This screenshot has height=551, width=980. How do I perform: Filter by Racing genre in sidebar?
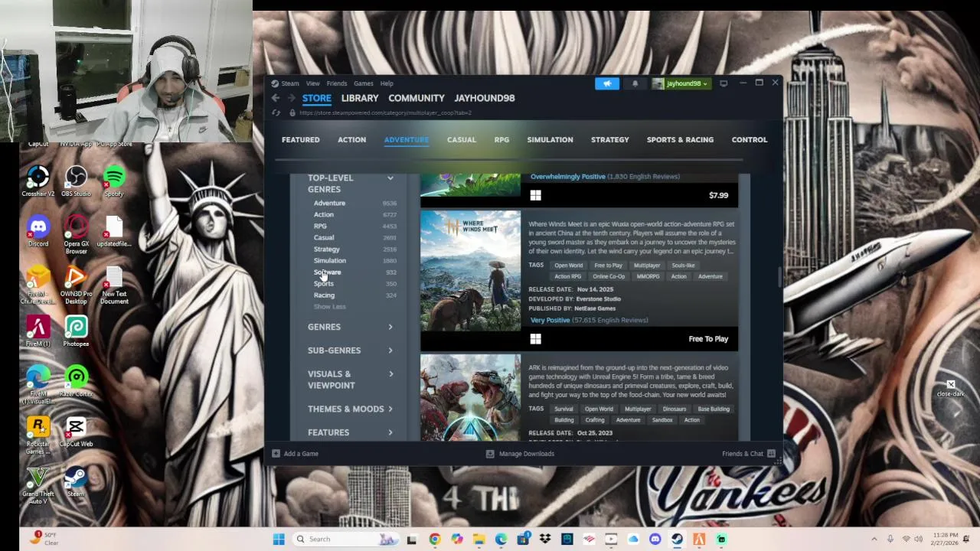click(324, 295)
